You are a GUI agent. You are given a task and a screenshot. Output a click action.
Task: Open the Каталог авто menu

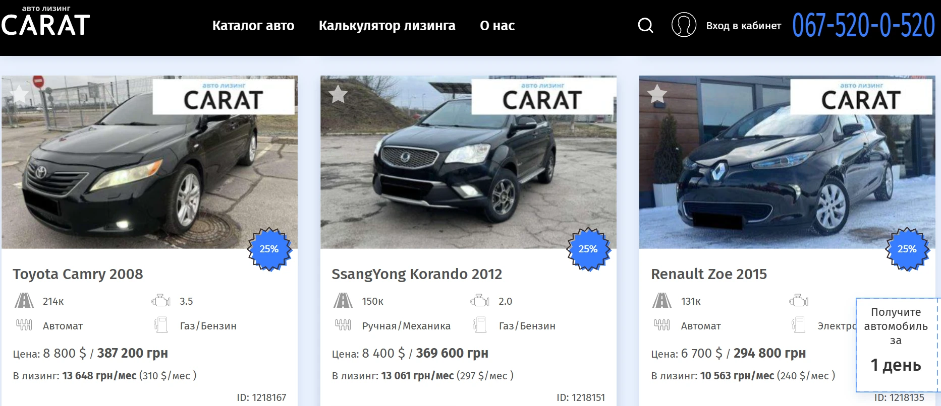tap(253, 26)
